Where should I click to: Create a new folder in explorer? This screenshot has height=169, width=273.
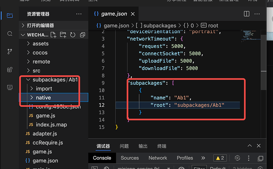(63, 35)
